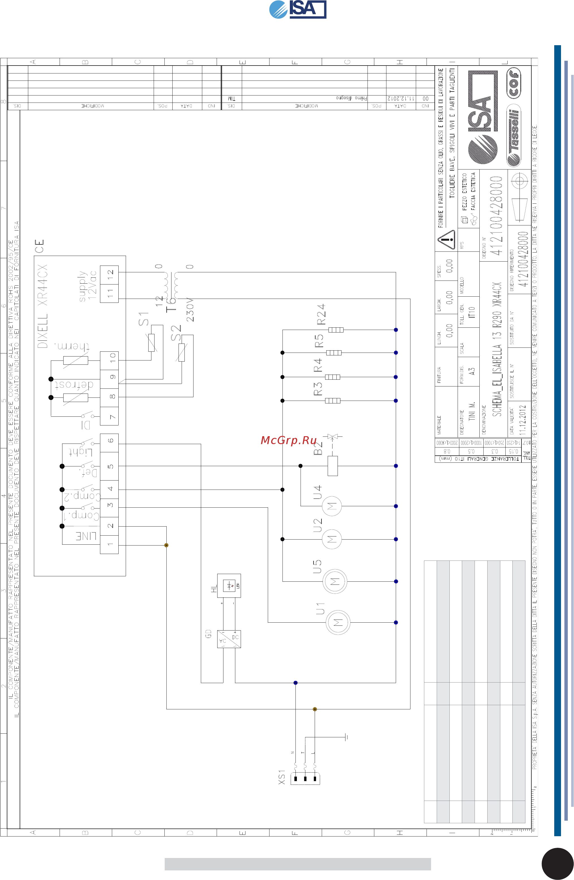Click terminal 12 of the supply block

pos(109,275)
